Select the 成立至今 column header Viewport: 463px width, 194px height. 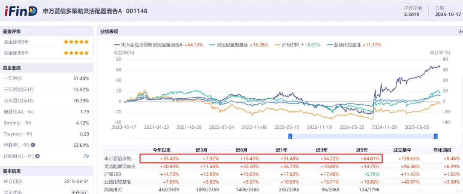pyautogui.click(x=401, y=150)
